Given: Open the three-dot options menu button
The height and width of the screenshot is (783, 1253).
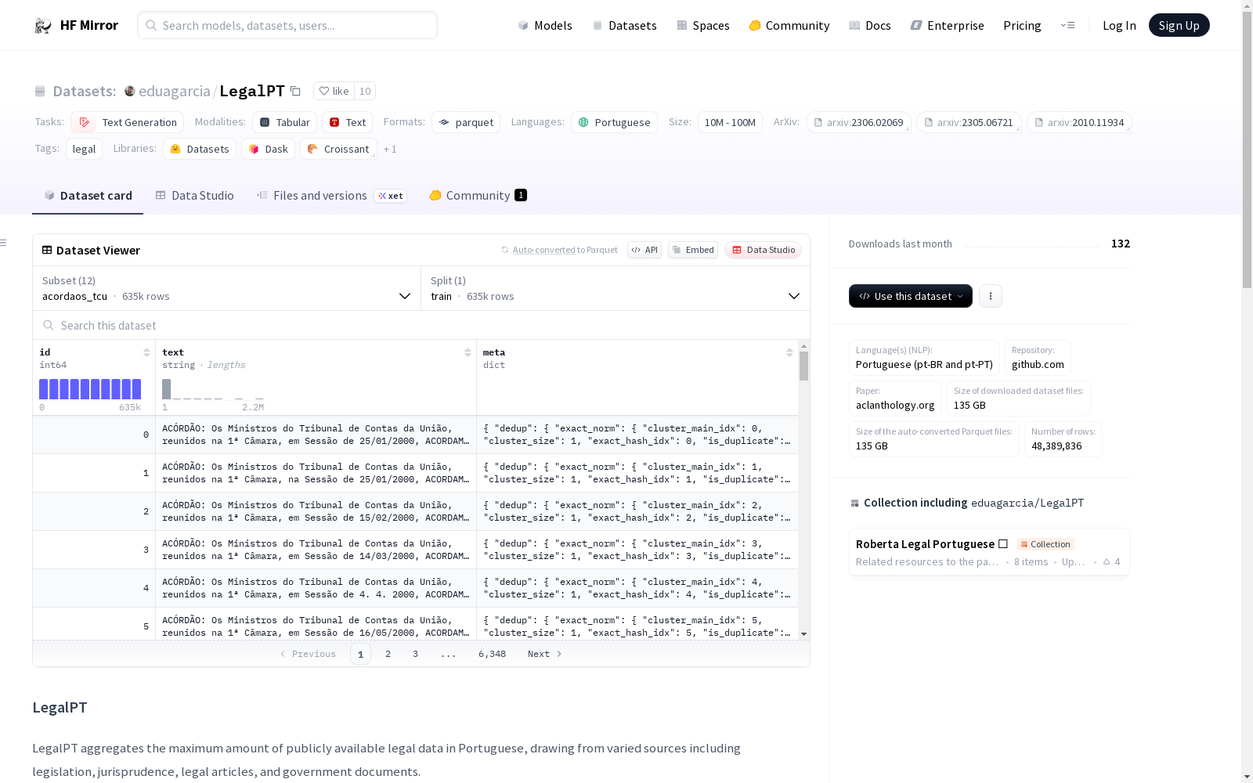Looking at the screenshot, I should pos(991,296).
